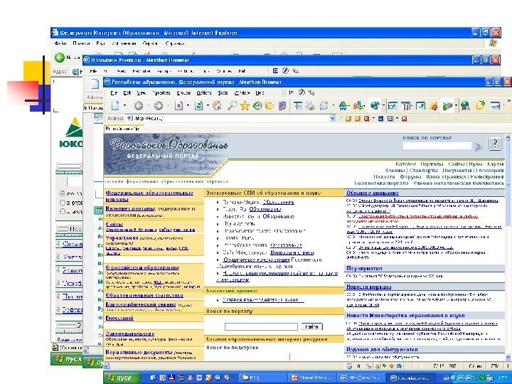Click the Back arrow in front Maxthon toolbar
Viewport: 512px width, 384px height.
139,105
